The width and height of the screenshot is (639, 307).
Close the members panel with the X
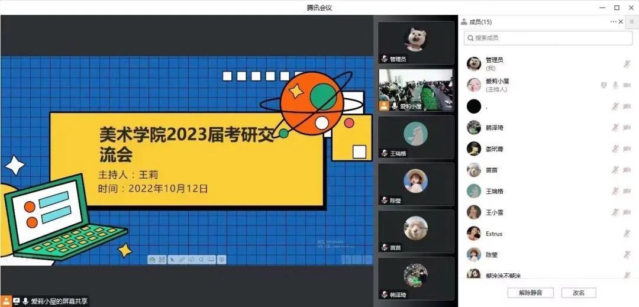[x=621, y=22]
